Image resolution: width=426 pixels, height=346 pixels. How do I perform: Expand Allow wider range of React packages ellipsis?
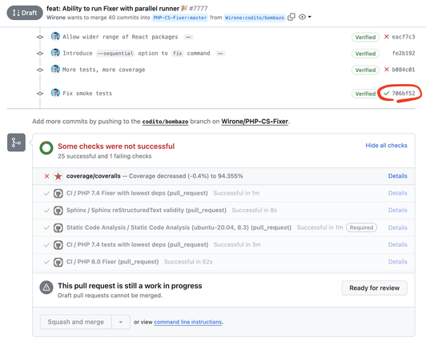(188, 37)
